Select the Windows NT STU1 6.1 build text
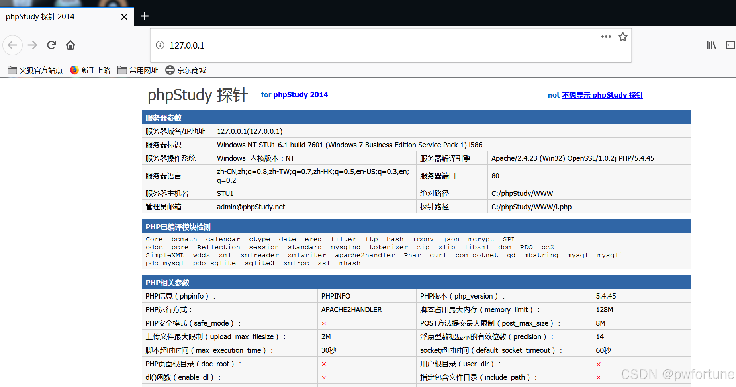This screenshot has width=736, height=387. 350,145
